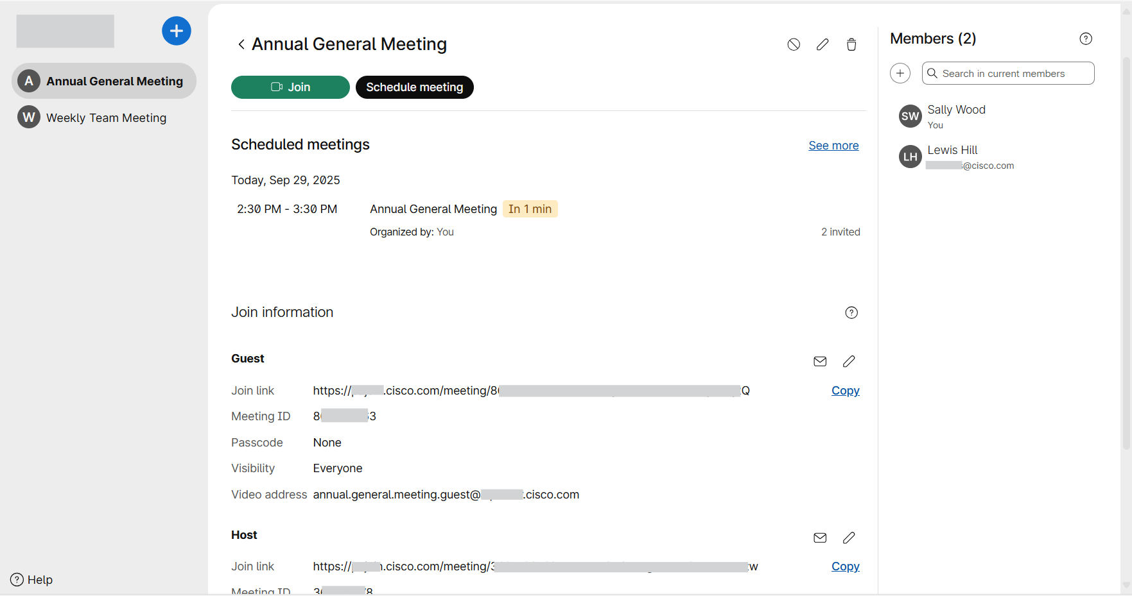Image resolution: width=1132 pixels, height=596 pixels.
Task: Navigate back using the left chevron
Action: pyautogui.click(x=241, y=44)
